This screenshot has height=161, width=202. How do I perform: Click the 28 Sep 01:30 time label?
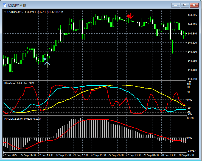pyautogui.click(x=152, y=155)
